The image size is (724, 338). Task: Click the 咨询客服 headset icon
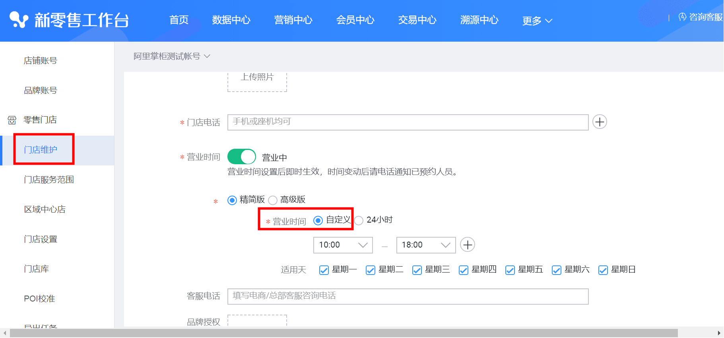point(682,17)
